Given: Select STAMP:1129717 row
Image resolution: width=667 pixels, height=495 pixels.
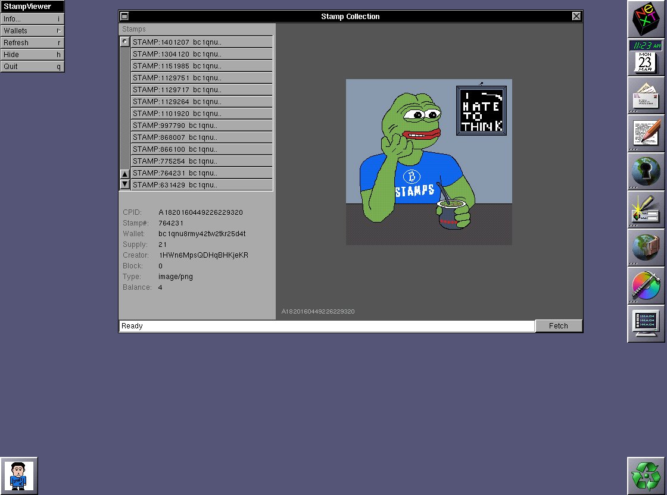Looking at the screenshot, I should coord(202,90).
